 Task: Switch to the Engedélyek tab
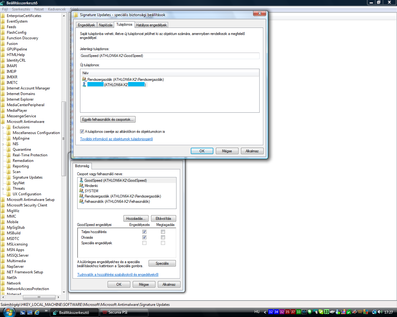pyautogui.click(x=86, y=25)
